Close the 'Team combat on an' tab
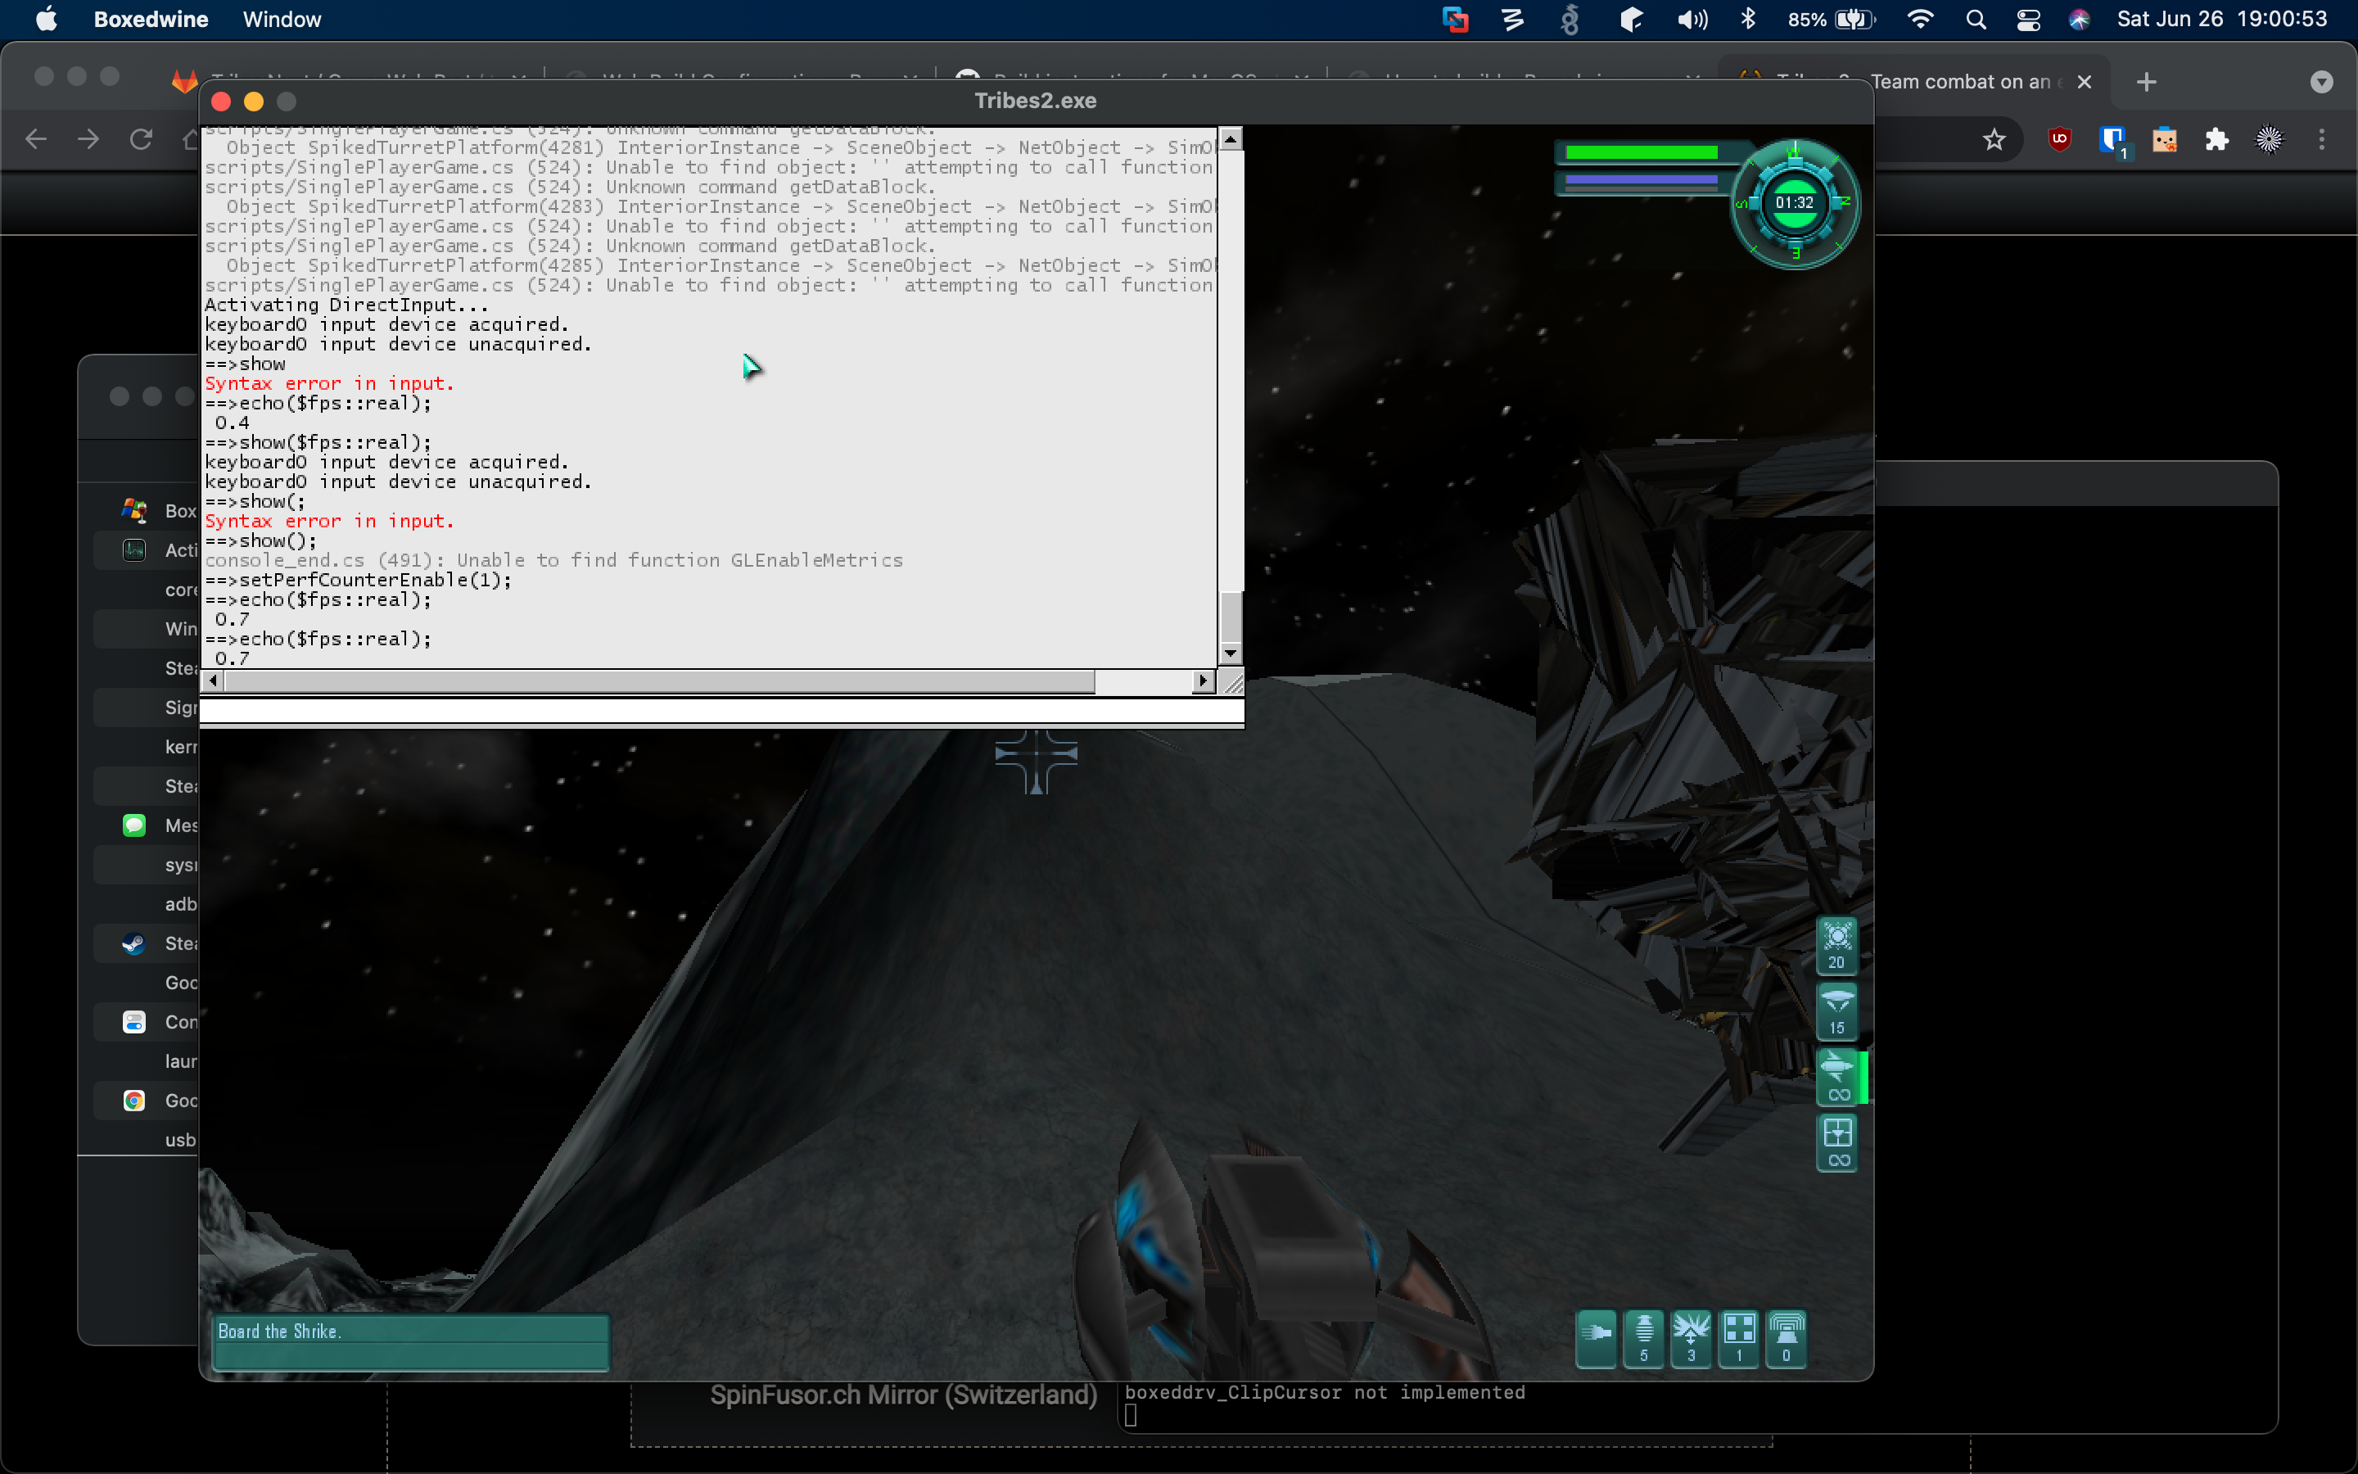 click(2085, 82)
